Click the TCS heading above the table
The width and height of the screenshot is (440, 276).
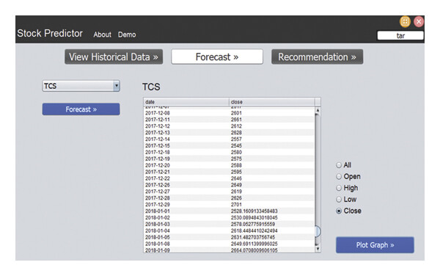click(151, 87)
